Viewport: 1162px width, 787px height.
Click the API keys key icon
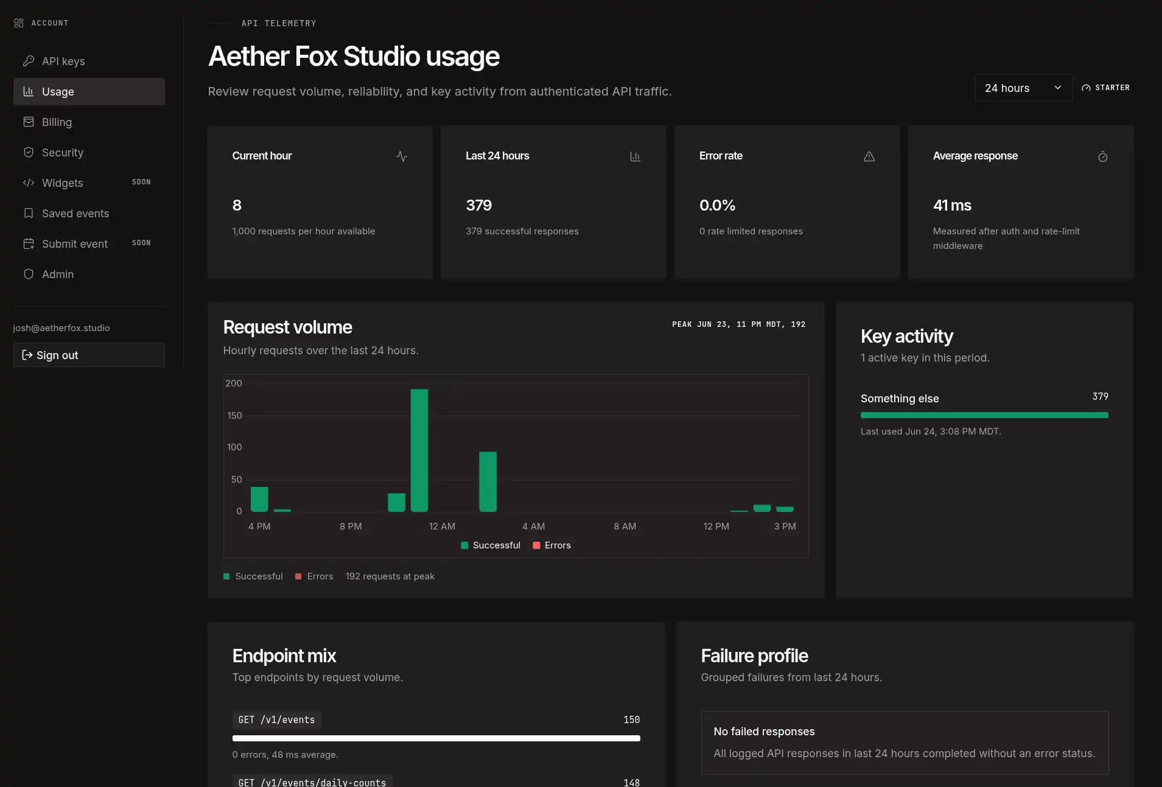tap(28, 61)
